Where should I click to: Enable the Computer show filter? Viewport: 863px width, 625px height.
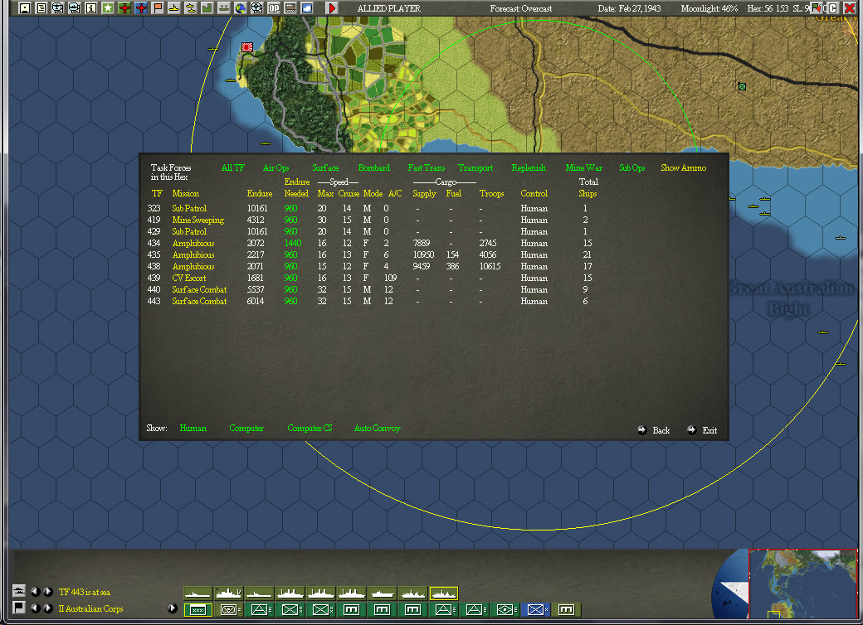[x=246, y=429]
